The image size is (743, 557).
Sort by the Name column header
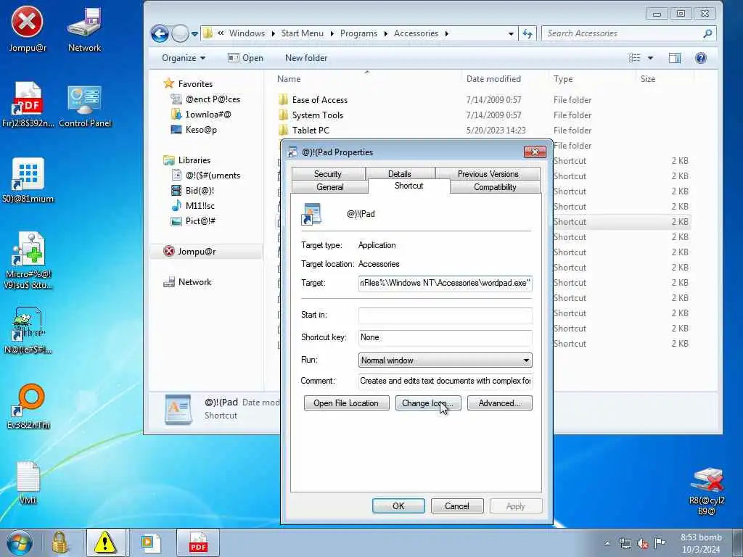point(289,79)
